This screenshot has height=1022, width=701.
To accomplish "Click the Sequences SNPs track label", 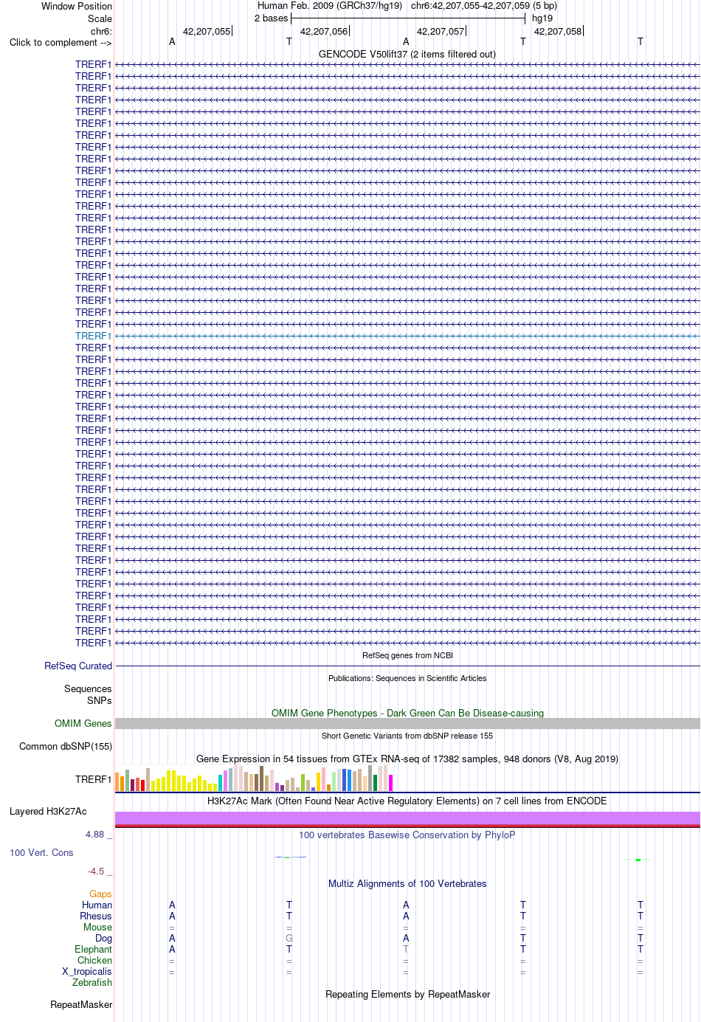I will point(88,694).
